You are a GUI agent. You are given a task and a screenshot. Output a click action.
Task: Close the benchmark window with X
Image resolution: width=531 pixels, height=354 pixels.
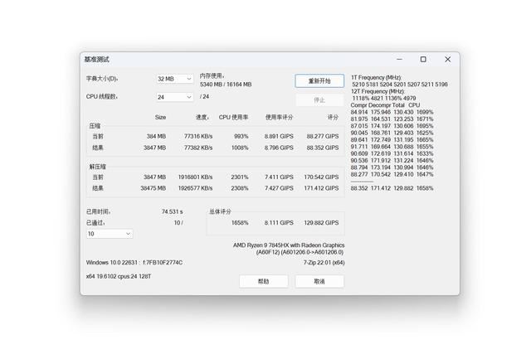(x=448, y=60)
